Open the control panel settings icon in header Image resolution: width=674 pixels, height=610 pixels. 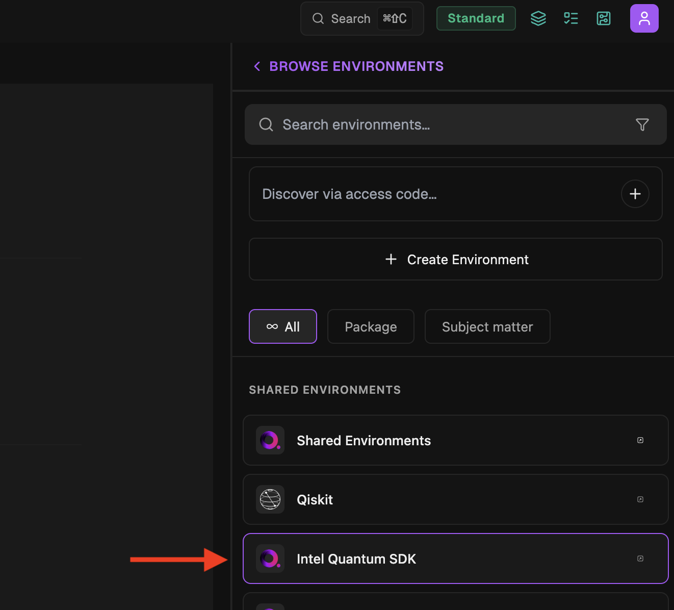click(x=604, y=18)
